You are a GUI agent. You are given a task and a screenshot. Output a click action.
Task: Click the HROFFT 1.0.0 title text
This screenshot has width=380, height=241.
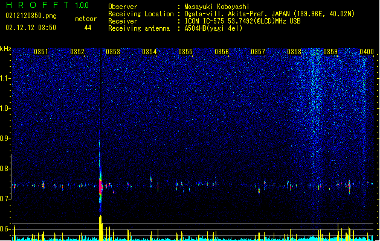click(48, 5)
